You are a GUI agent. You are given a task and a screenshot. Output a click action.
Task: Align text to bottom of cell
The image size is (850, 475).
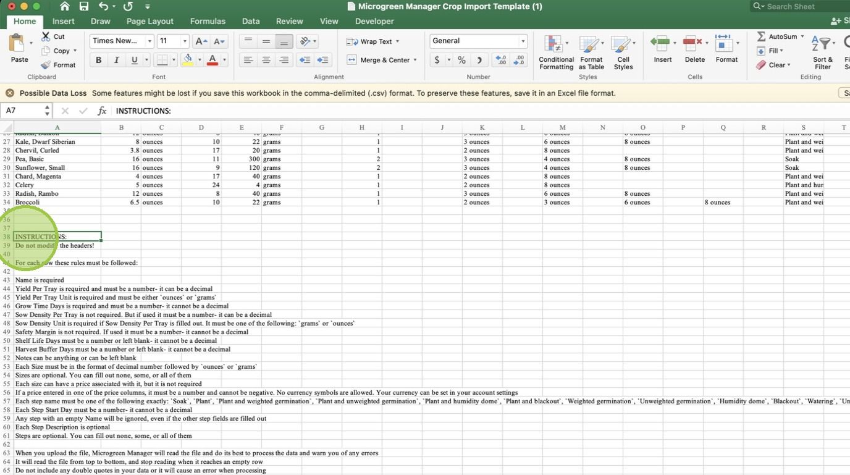click(x=284, y=41)
